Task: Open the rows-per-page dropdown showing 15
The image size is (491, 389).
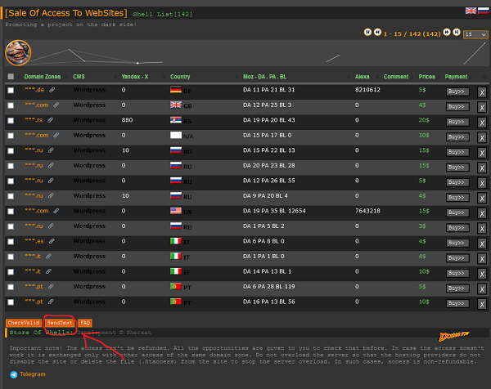Action: point(475,34)
